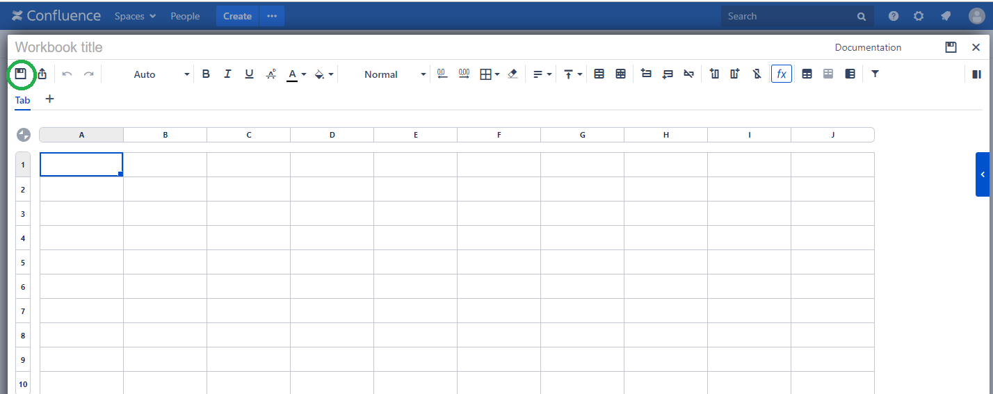
Task: Click the decrease decimal places icon
Action: click(x=442, y=74)
